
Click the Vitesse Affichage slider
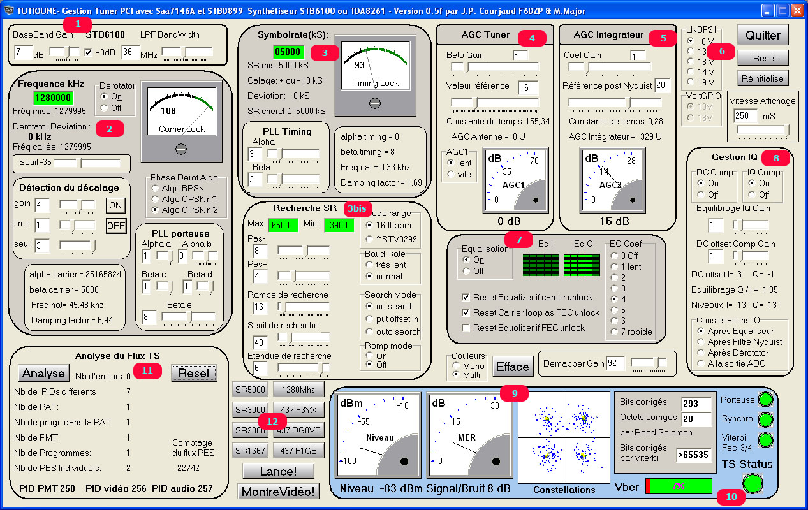click(x=762, y=131)
